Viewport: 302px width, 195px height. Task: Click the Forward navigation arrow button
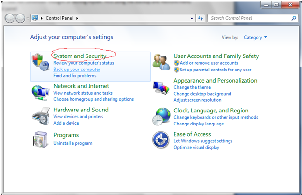click(x=20, y=18)
